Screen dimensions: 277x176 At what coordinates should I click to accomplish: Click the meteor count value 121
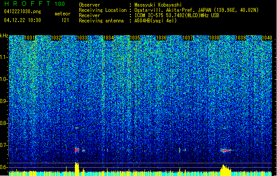point(65,20)
